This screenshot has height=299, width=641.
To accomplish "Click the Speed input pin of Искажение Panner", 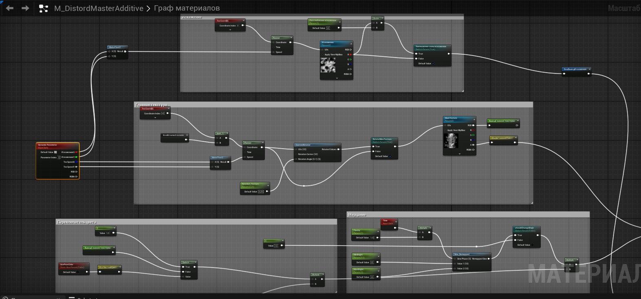I will (x=273, y=52).
